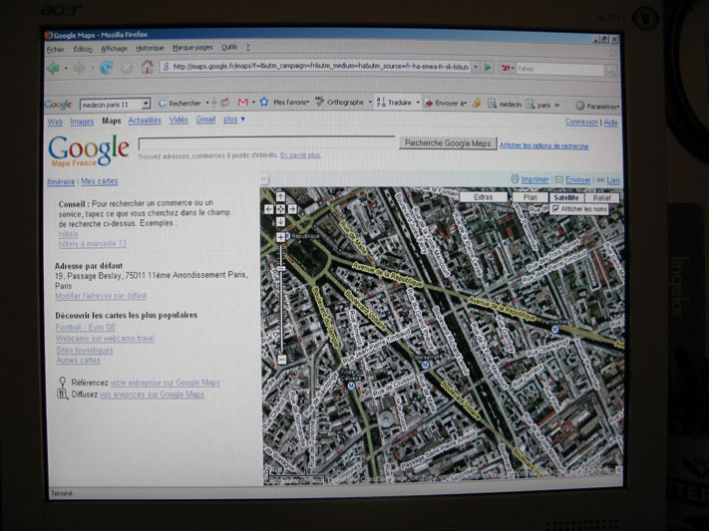The image size is (709, 531).
Task: Click the Yahoo search input box
Action: 559,69
